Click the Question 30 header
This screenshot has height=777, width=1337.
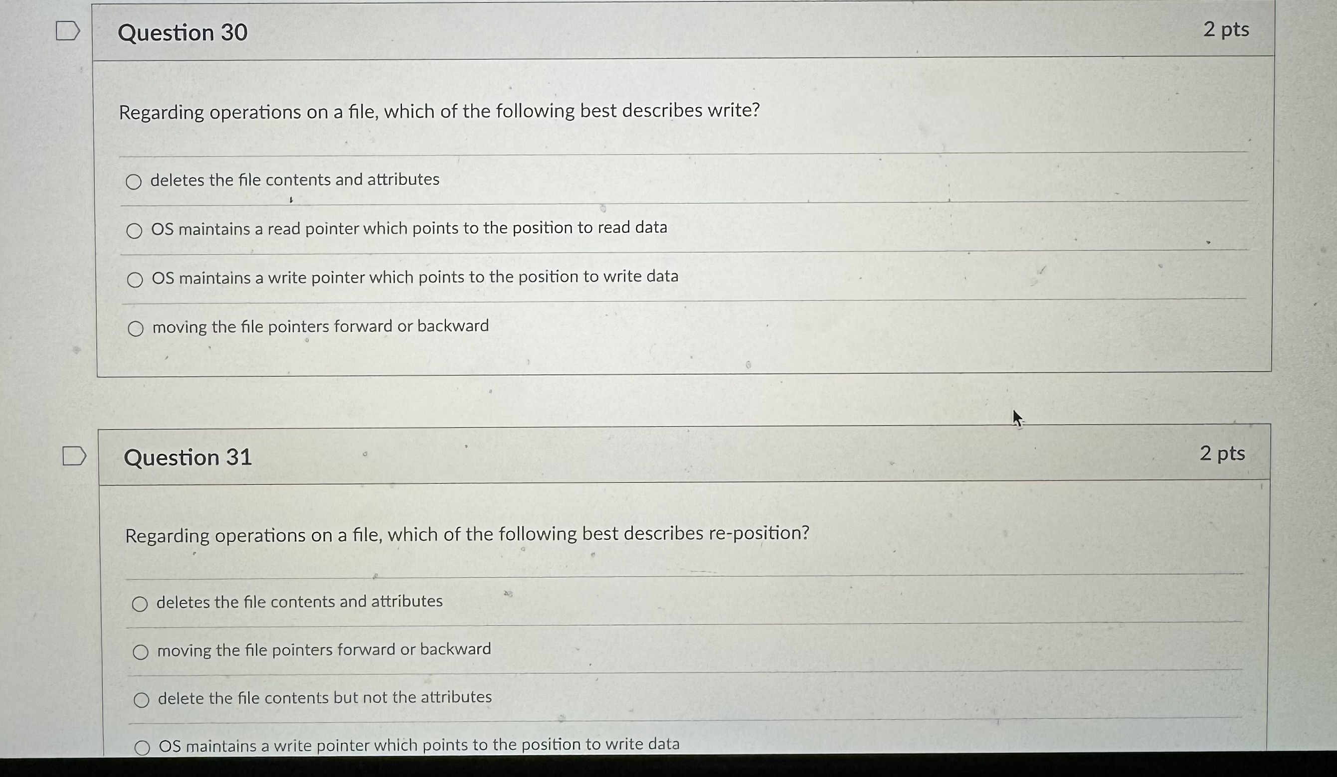coord(182,33)
